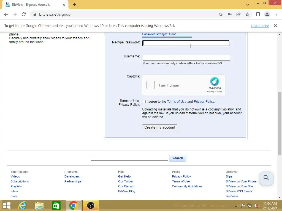Bookmark this page with the star
This screenshot has width=282, height=211.
tap(247, 14)
